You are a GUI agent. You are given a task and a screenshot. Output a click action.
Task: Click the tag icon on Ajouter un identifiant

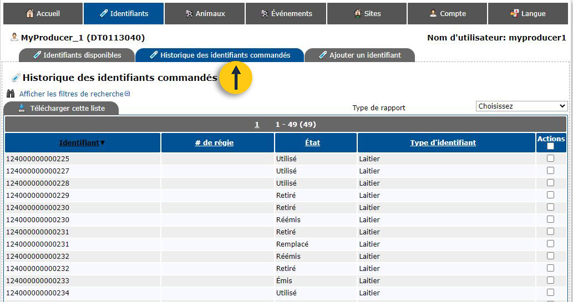coord(323,55)
